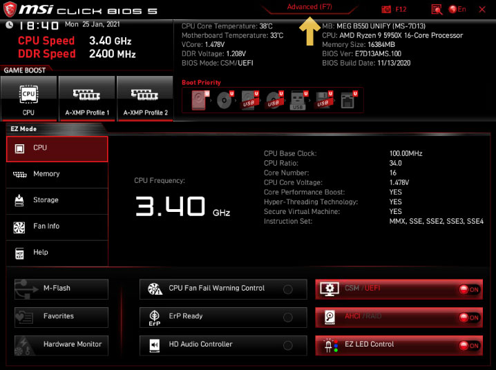Click the BIOS Ver E7D13AMS.100 line

coord(361,54)
